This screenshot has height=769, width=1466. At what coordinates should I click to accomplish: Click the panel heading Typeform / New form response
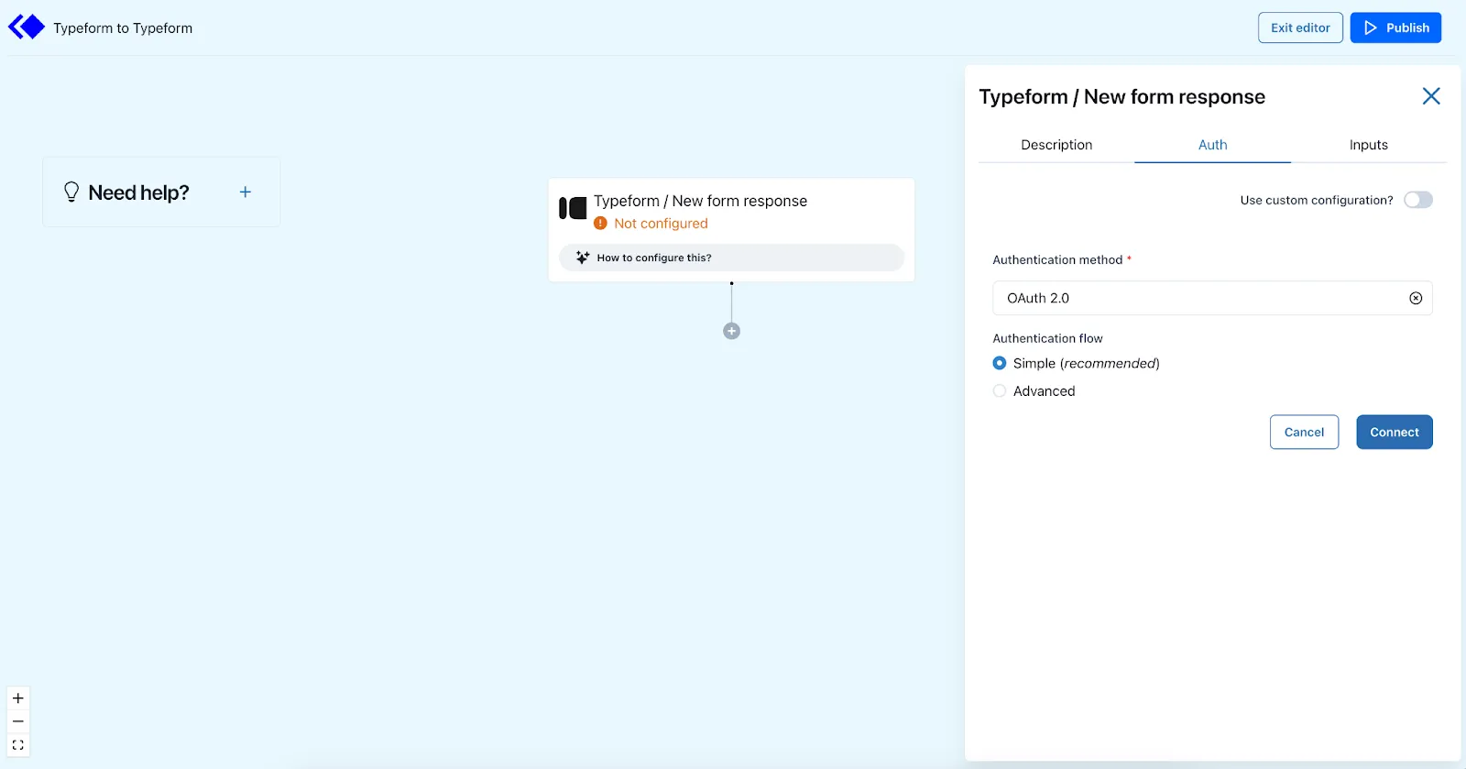pos(1121,97)
